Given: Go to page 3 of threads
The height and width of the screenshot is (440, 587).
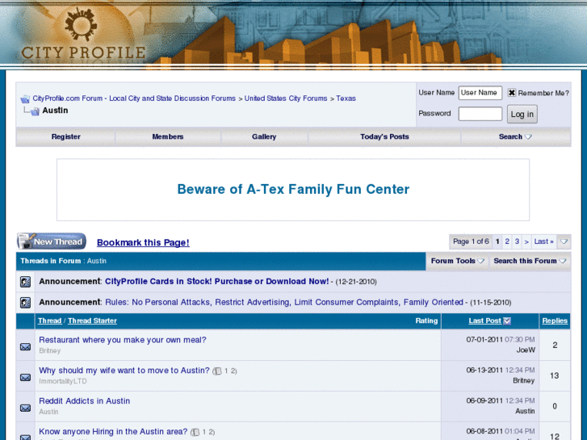Looking at the screenshot, I should 517,241.
